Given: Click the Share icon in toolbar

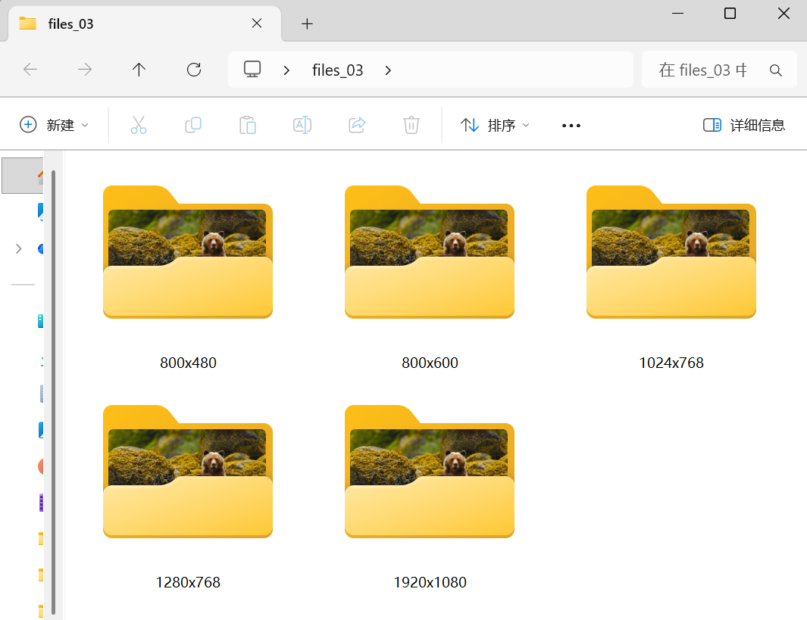Looking at the screenshot, I should [357, 125].
